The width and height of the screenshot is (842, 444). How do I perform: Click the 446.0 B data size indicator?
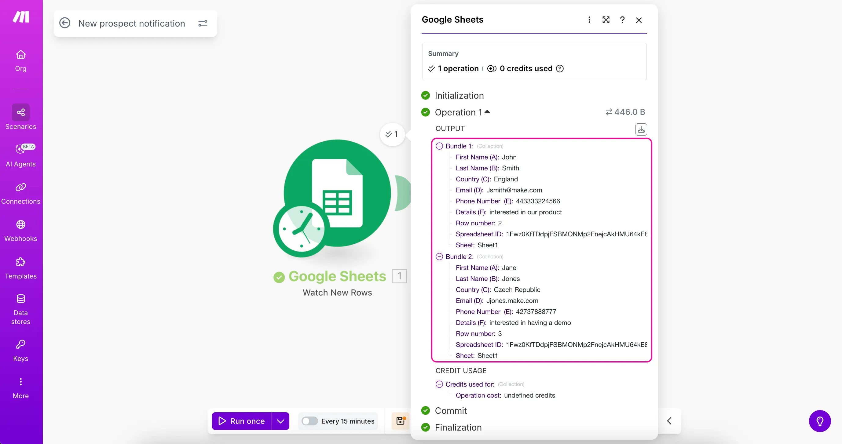[625, 112]
